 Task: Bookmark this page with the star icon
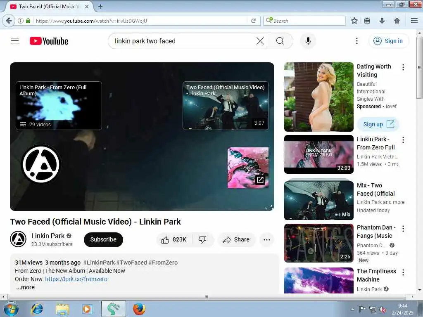354,21
